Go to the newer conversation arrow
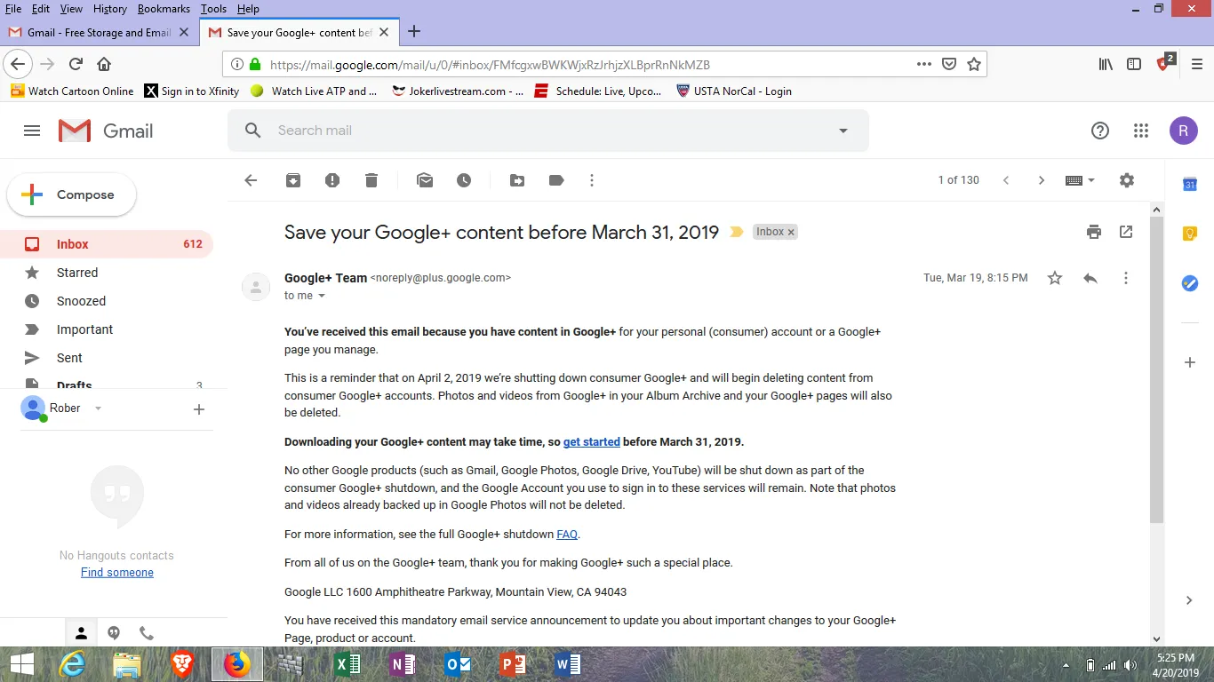Image resolution: width=1214 pixels, height=682 pixels. pos(1006,180)
